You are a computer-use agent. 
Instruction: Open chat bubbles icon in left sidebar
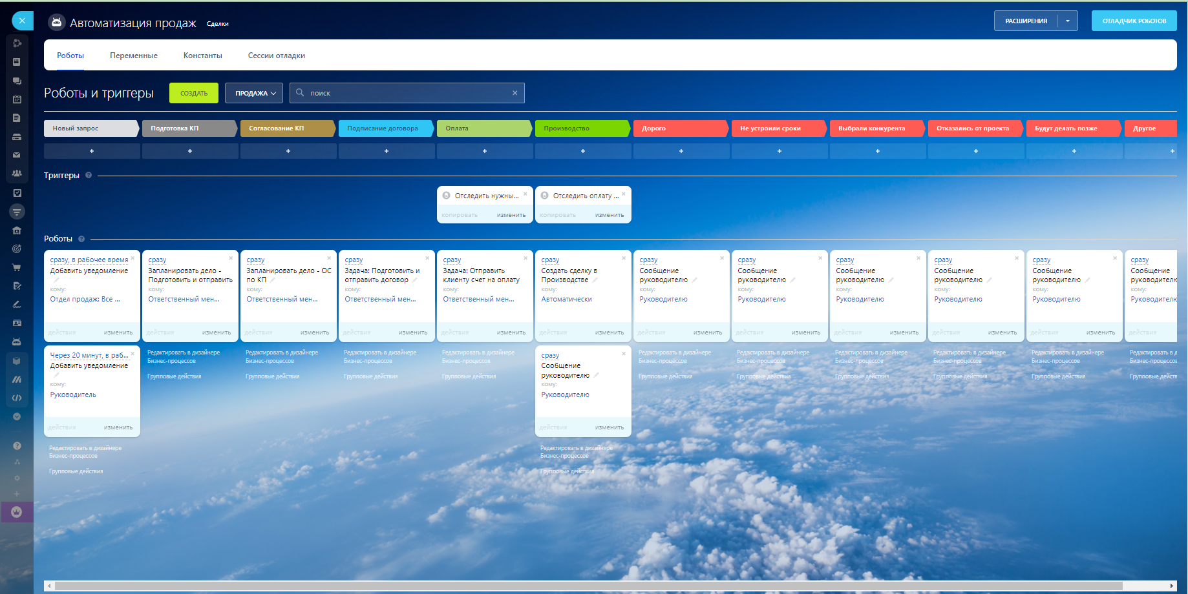17,81
